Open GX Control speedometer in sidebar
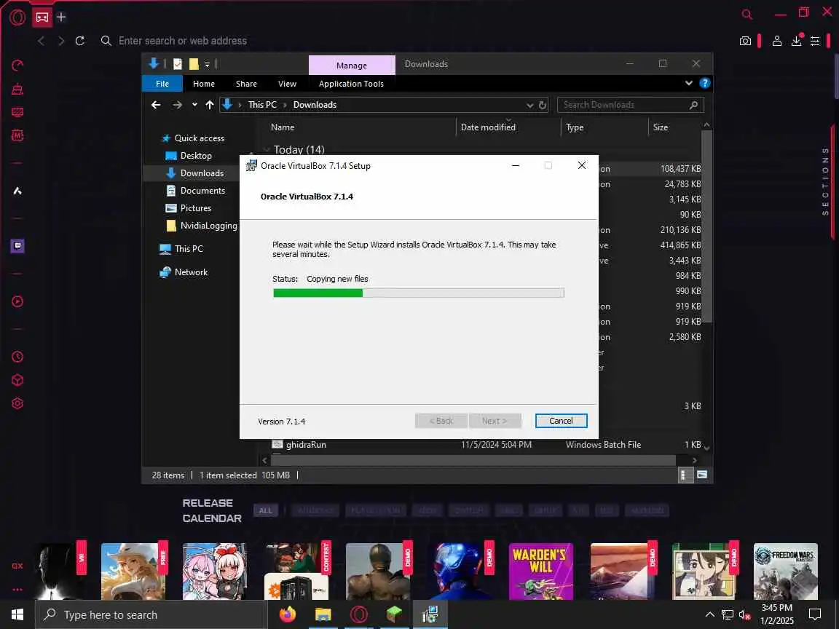 click(x=17, y=66)
